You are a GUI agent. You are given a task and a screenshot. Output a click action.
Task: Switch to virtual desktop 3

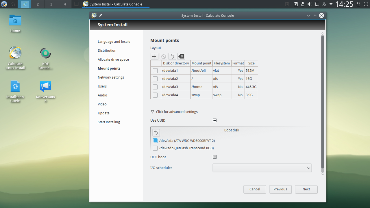(51, 4)
